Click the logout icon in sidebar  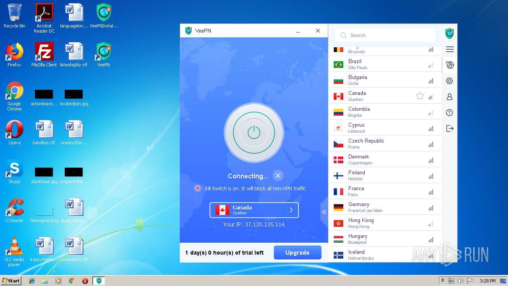pos(450,128)
